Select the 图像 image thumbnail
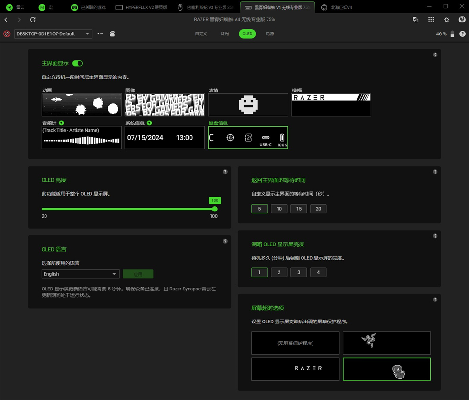 (165, 105)
